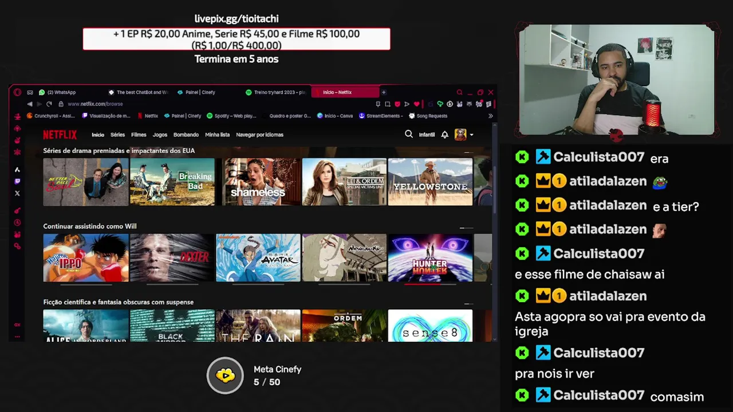Click the Netflix profile avatar
The image size is (733, 412).
(x=460, y=134)
